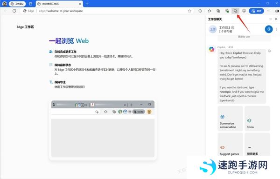The height and width of the screenshot is (179, 280).
Task: Click the Edge 工作区 title text
Action: 25,27
